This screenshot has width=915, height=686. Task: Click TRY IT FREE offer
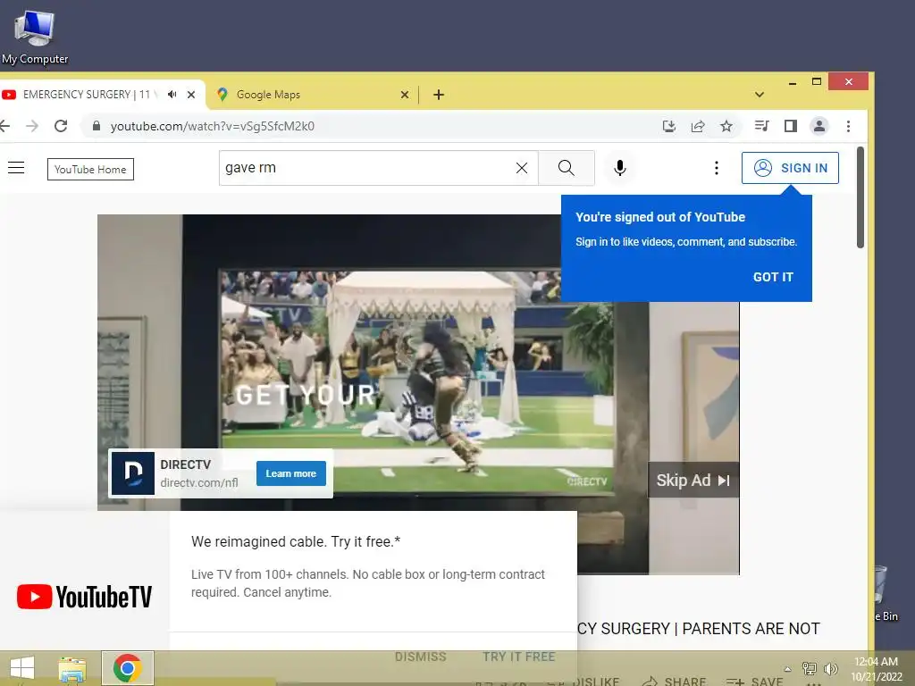click(519, 657)
